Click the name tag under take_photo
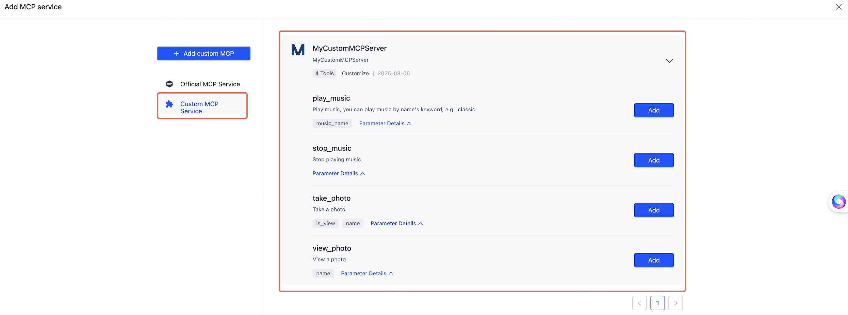 353,223
